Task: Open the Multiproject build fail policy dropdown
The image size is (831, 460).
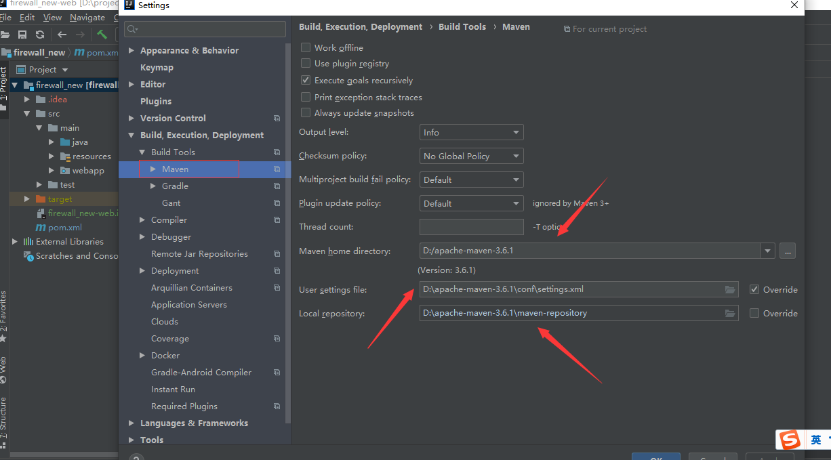Action: click(471, 180)
